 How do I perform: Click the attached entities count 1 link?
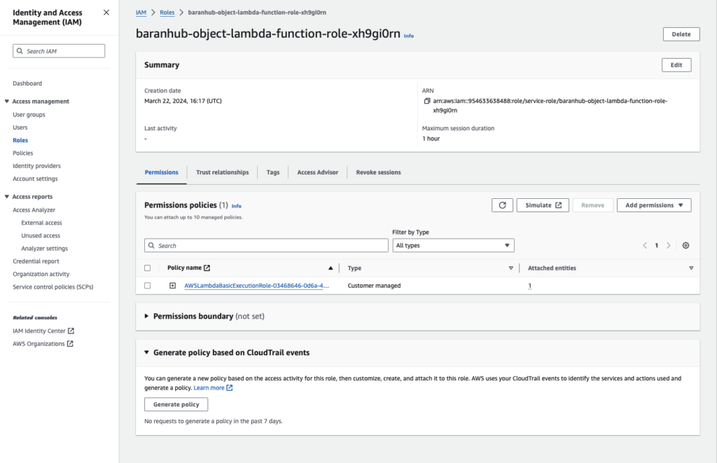pos(529,286)
